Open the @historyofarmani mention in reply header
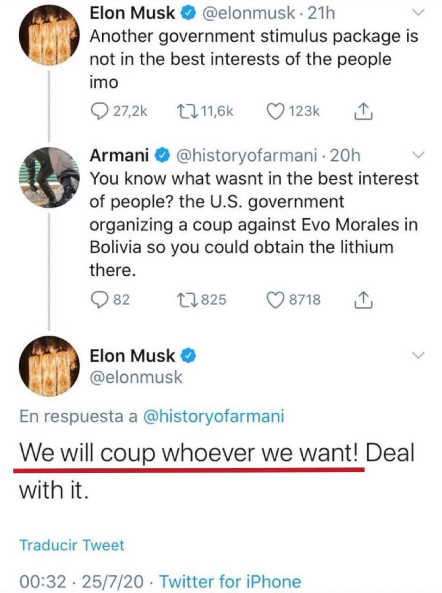 (214, 416)
